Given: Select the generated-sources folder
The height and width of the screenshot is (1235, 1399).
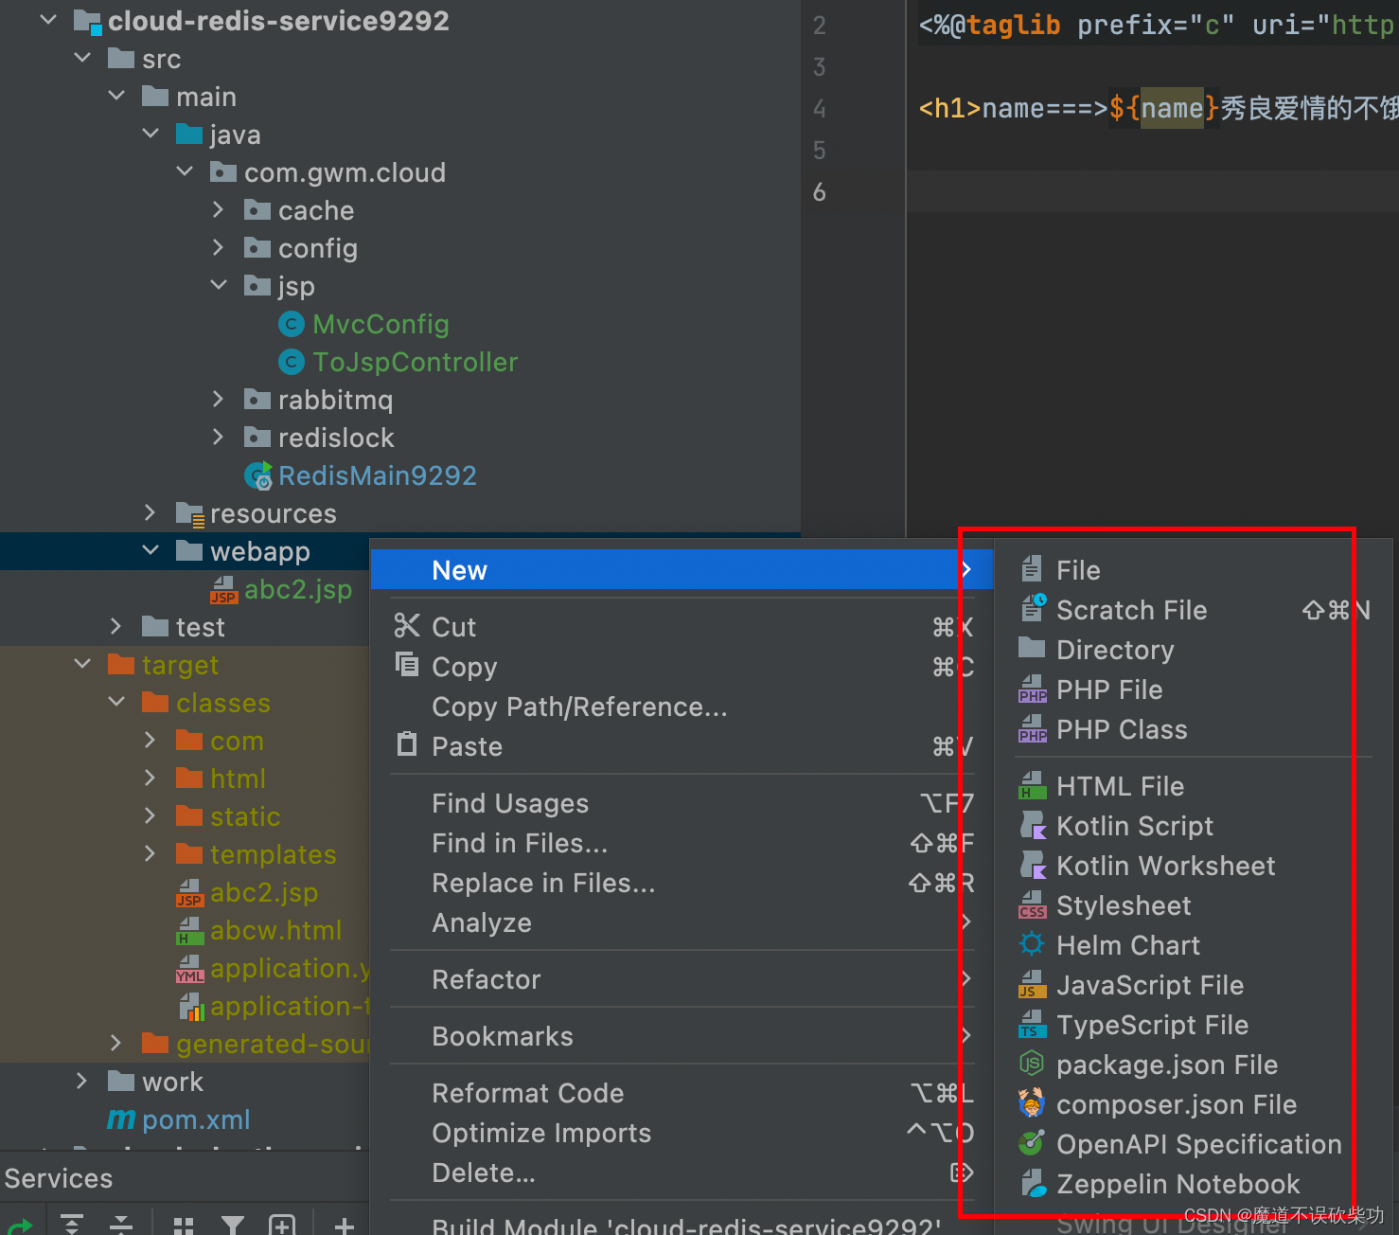Looking at the screenshot, I should [x=273, y=1044].
